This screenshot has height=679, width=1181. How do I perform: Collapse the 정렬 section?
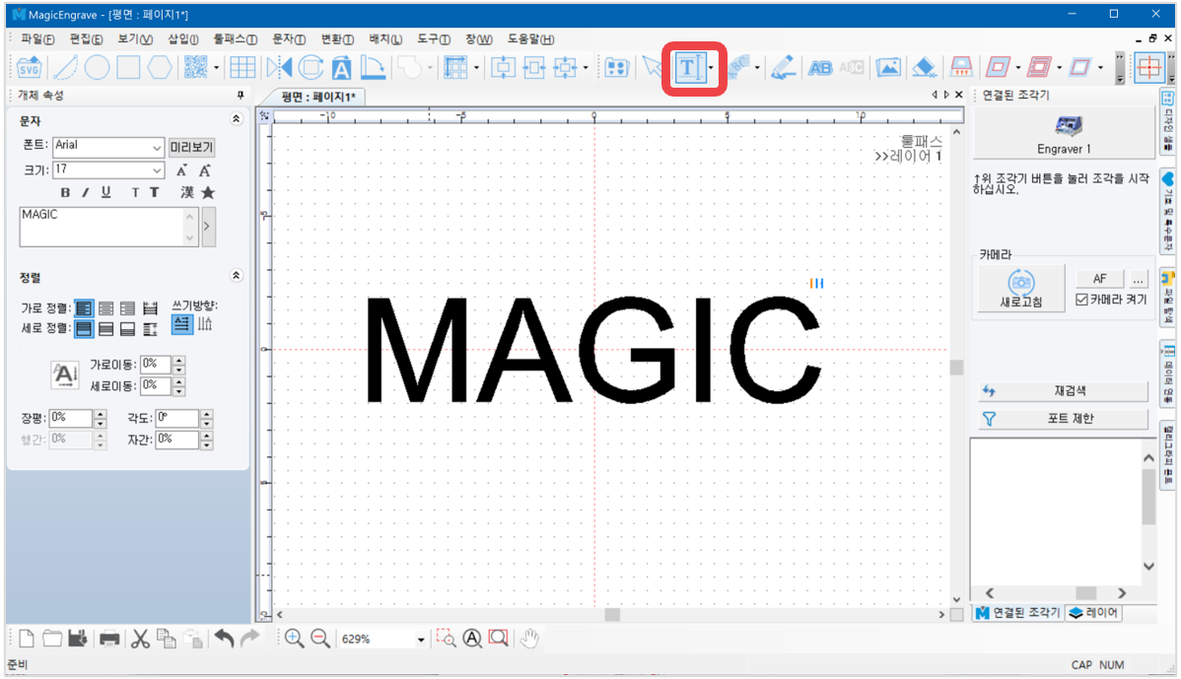[236, 276]
